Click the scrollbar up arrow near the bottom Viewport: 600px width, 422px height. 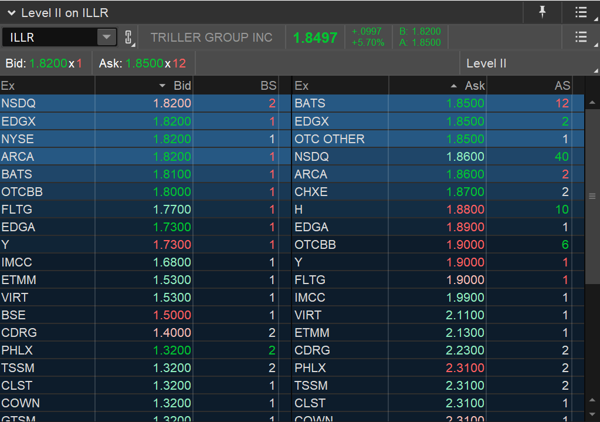(592, 400)
